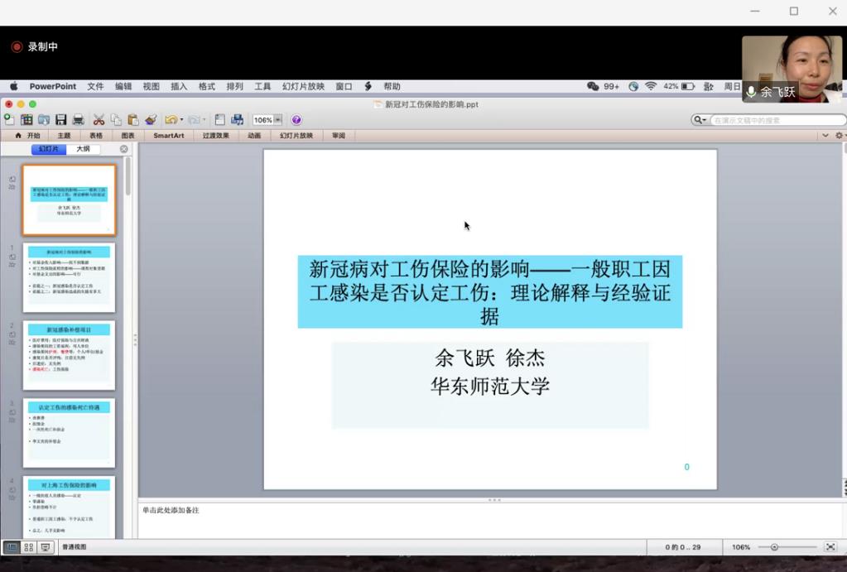Click the Print icon in toolbar

[x=78, y=120]
